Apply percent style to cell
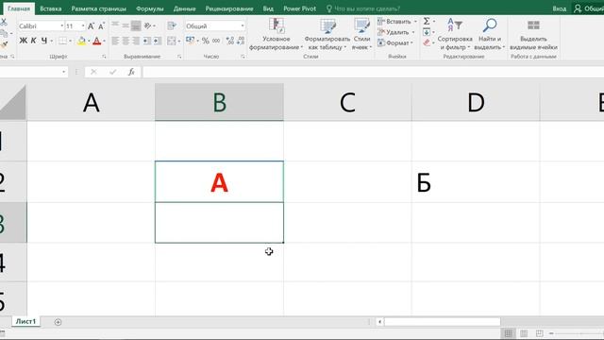The width and height of the screenshot is (604, 340). pyautogui.click(x=206, y=41)
